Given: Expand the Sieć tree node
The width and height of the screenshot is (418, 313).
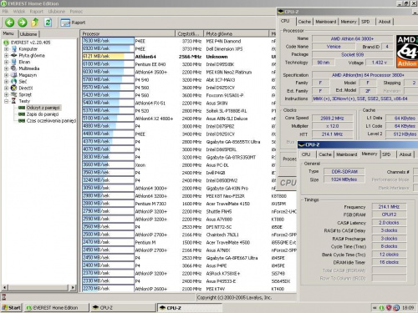Looking at the screenshot, I should [x=6, y=82].
